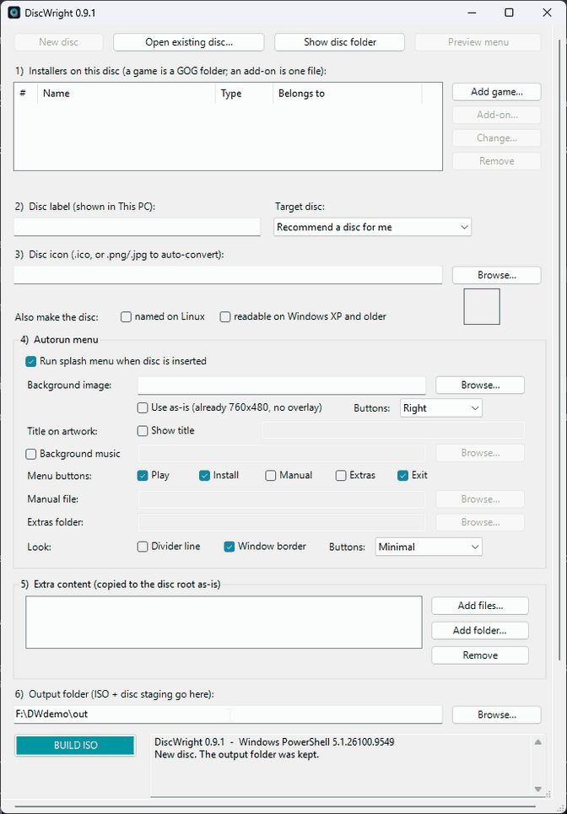The image size is (567, 814).
Task: Click the disc icon preview box
Action: pos(482,307)
